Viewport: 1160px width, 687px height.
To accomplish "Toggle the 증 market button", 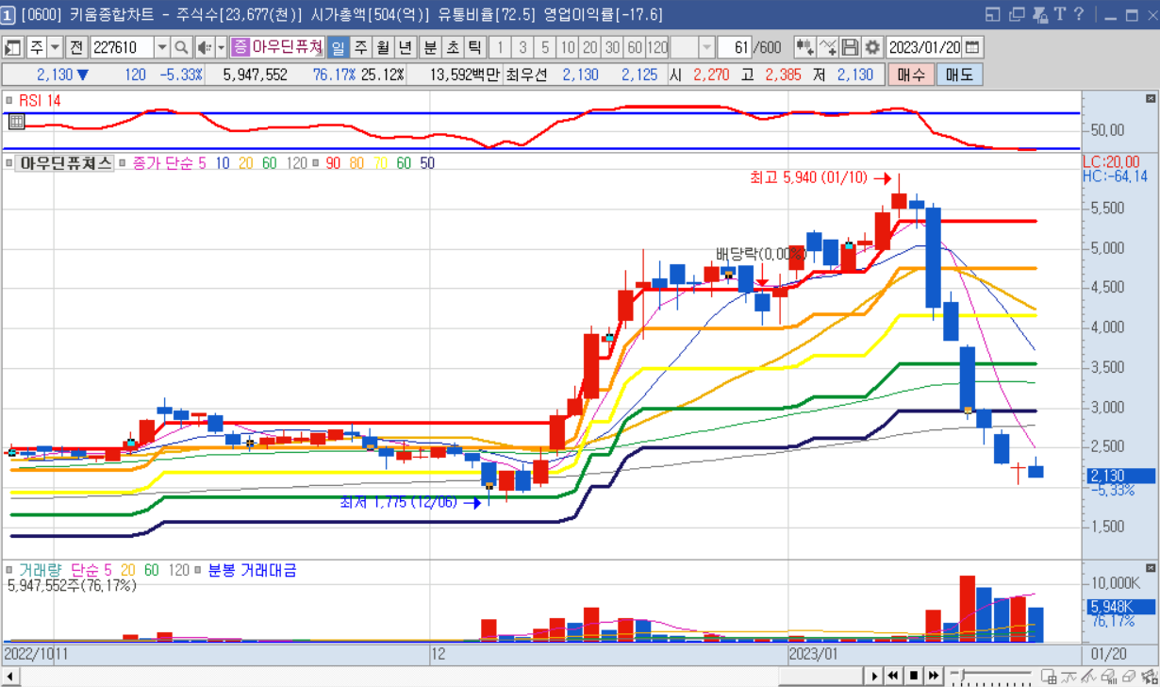I will (x=240, y=47).
